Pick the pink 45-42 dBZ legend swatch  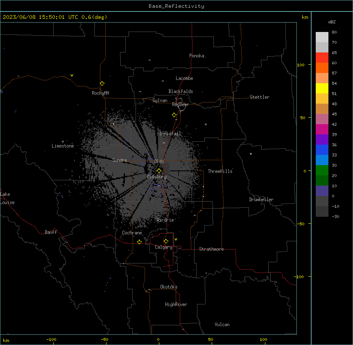click(322, 119)
